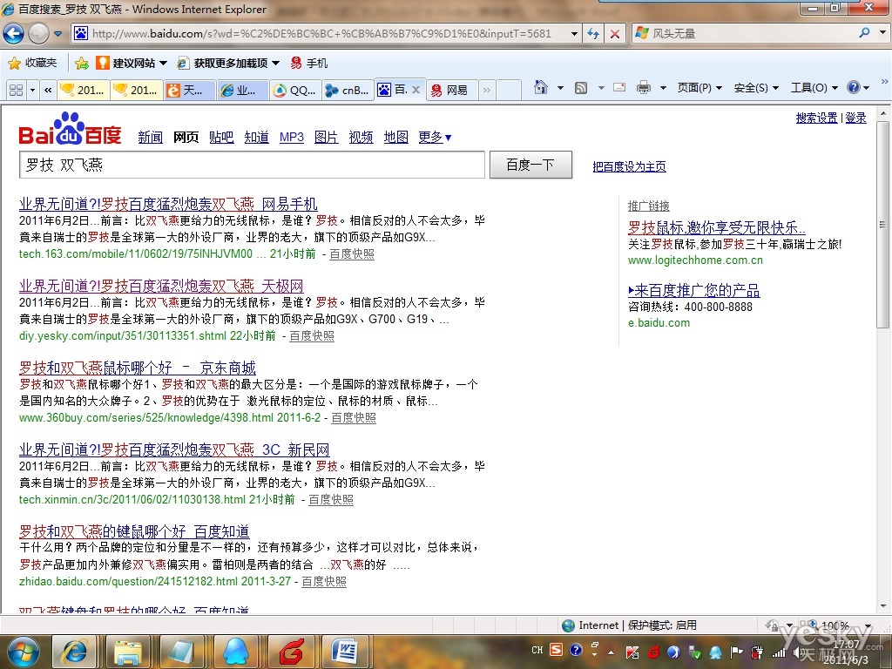Viewport: 892px width, 669px height.
Task: Click the page vertical scrollbar thumb
Action: click(x=882, y=225)
